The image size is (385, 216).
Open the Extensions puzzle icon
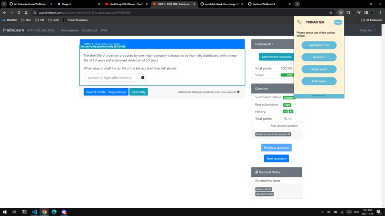click(x=348, y=12)
